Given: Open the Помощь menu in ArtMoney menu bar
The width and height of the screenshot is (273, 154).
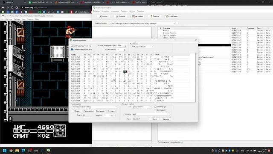Looking at the screenshot, I should click(x=140, y=11).
